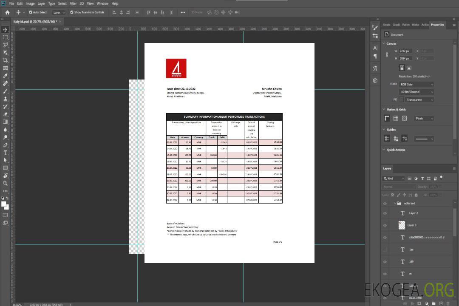Pick the Zoom tool
This screenshot has height=306, width=459.
tap(5, 183)
